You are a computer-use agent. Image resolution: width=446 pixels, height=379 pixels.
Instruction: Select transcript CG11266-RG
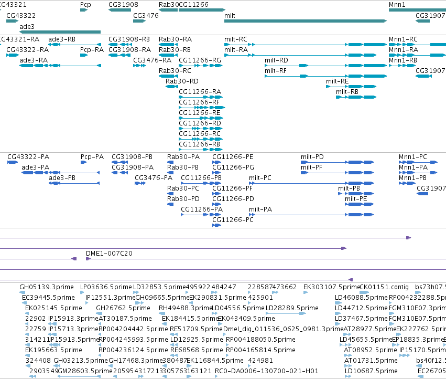[x=200, y=60]
